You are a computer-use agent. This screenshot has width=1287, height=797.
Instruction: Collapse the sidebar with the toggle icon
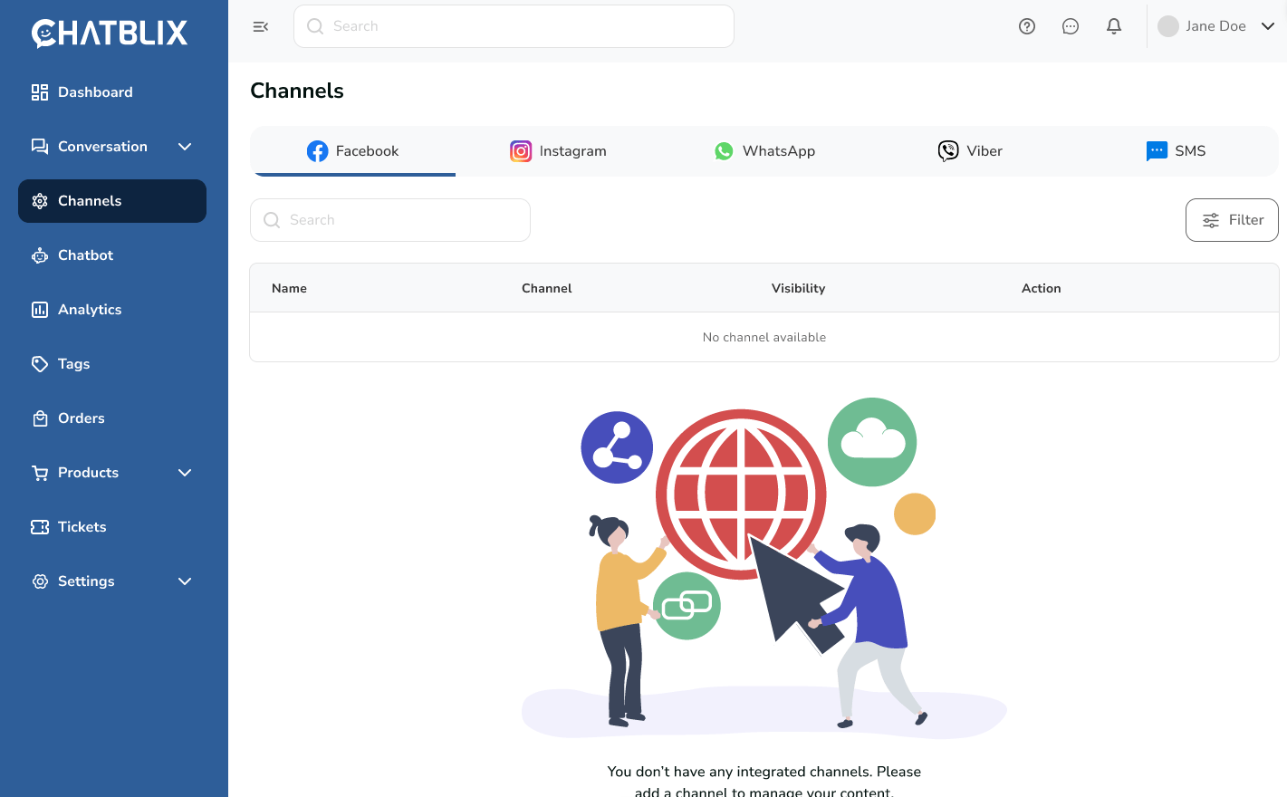click(x=260, y=26)
